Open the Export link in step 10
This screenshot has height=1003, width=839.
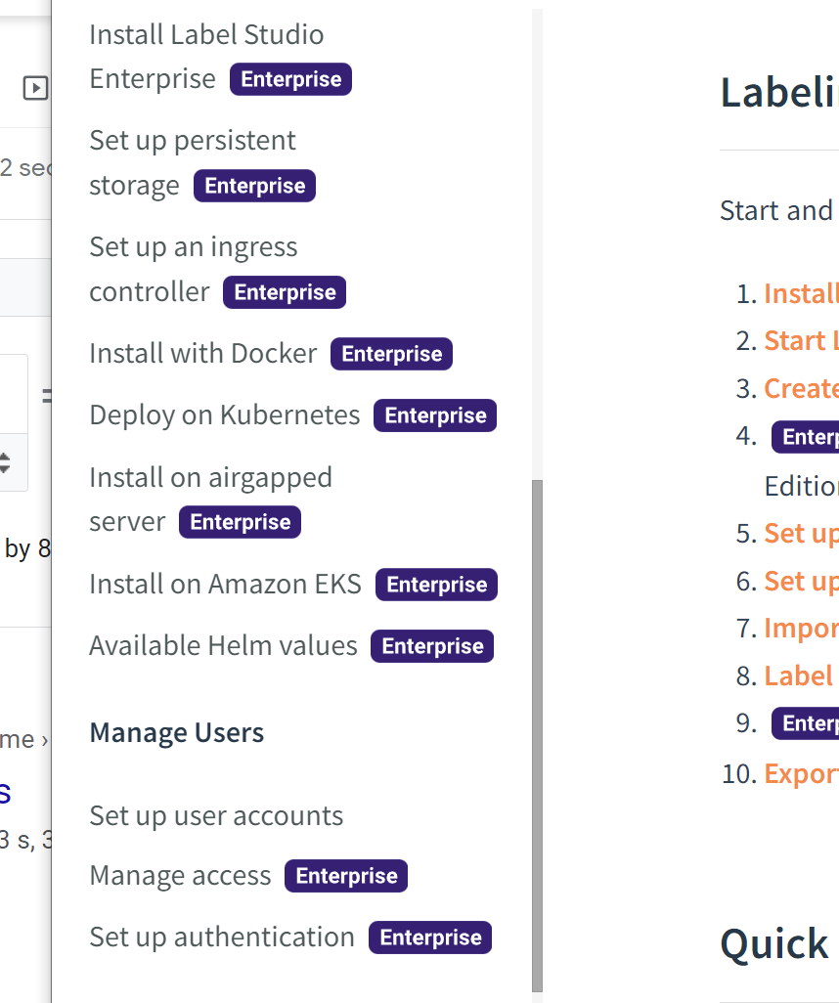[800, 774]
